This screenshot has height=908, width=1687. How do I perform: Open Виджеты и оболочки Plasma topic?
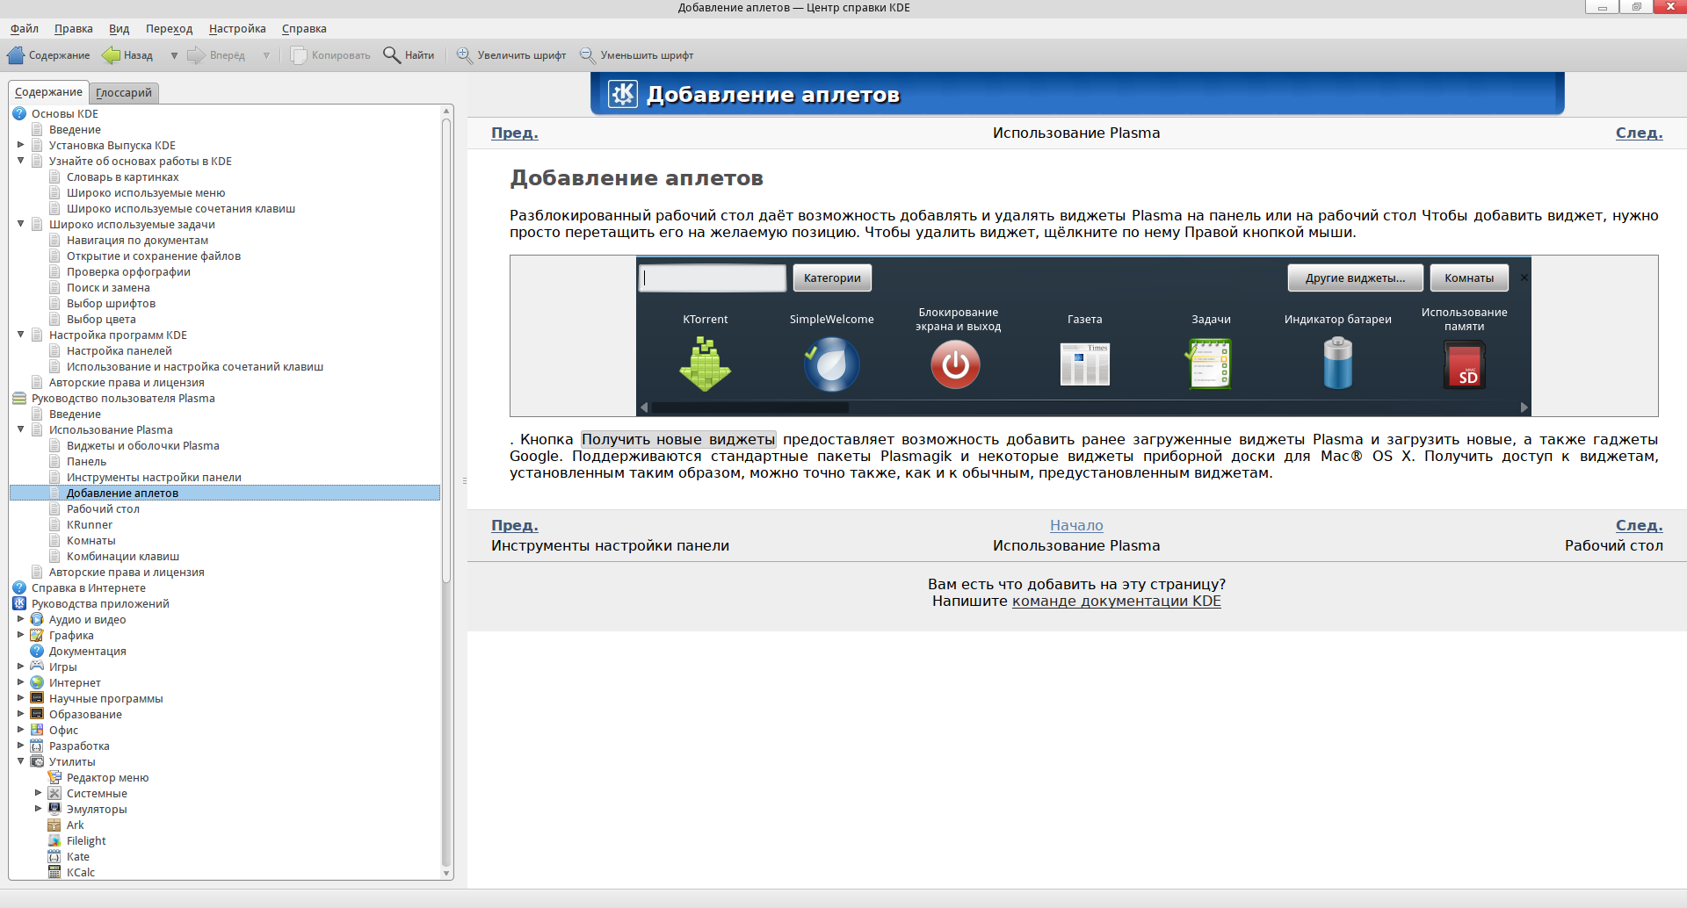[143, 445]
